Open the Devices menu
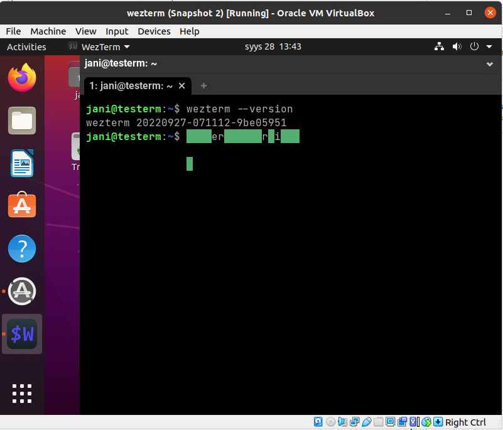503x430 pixels. 154,31
